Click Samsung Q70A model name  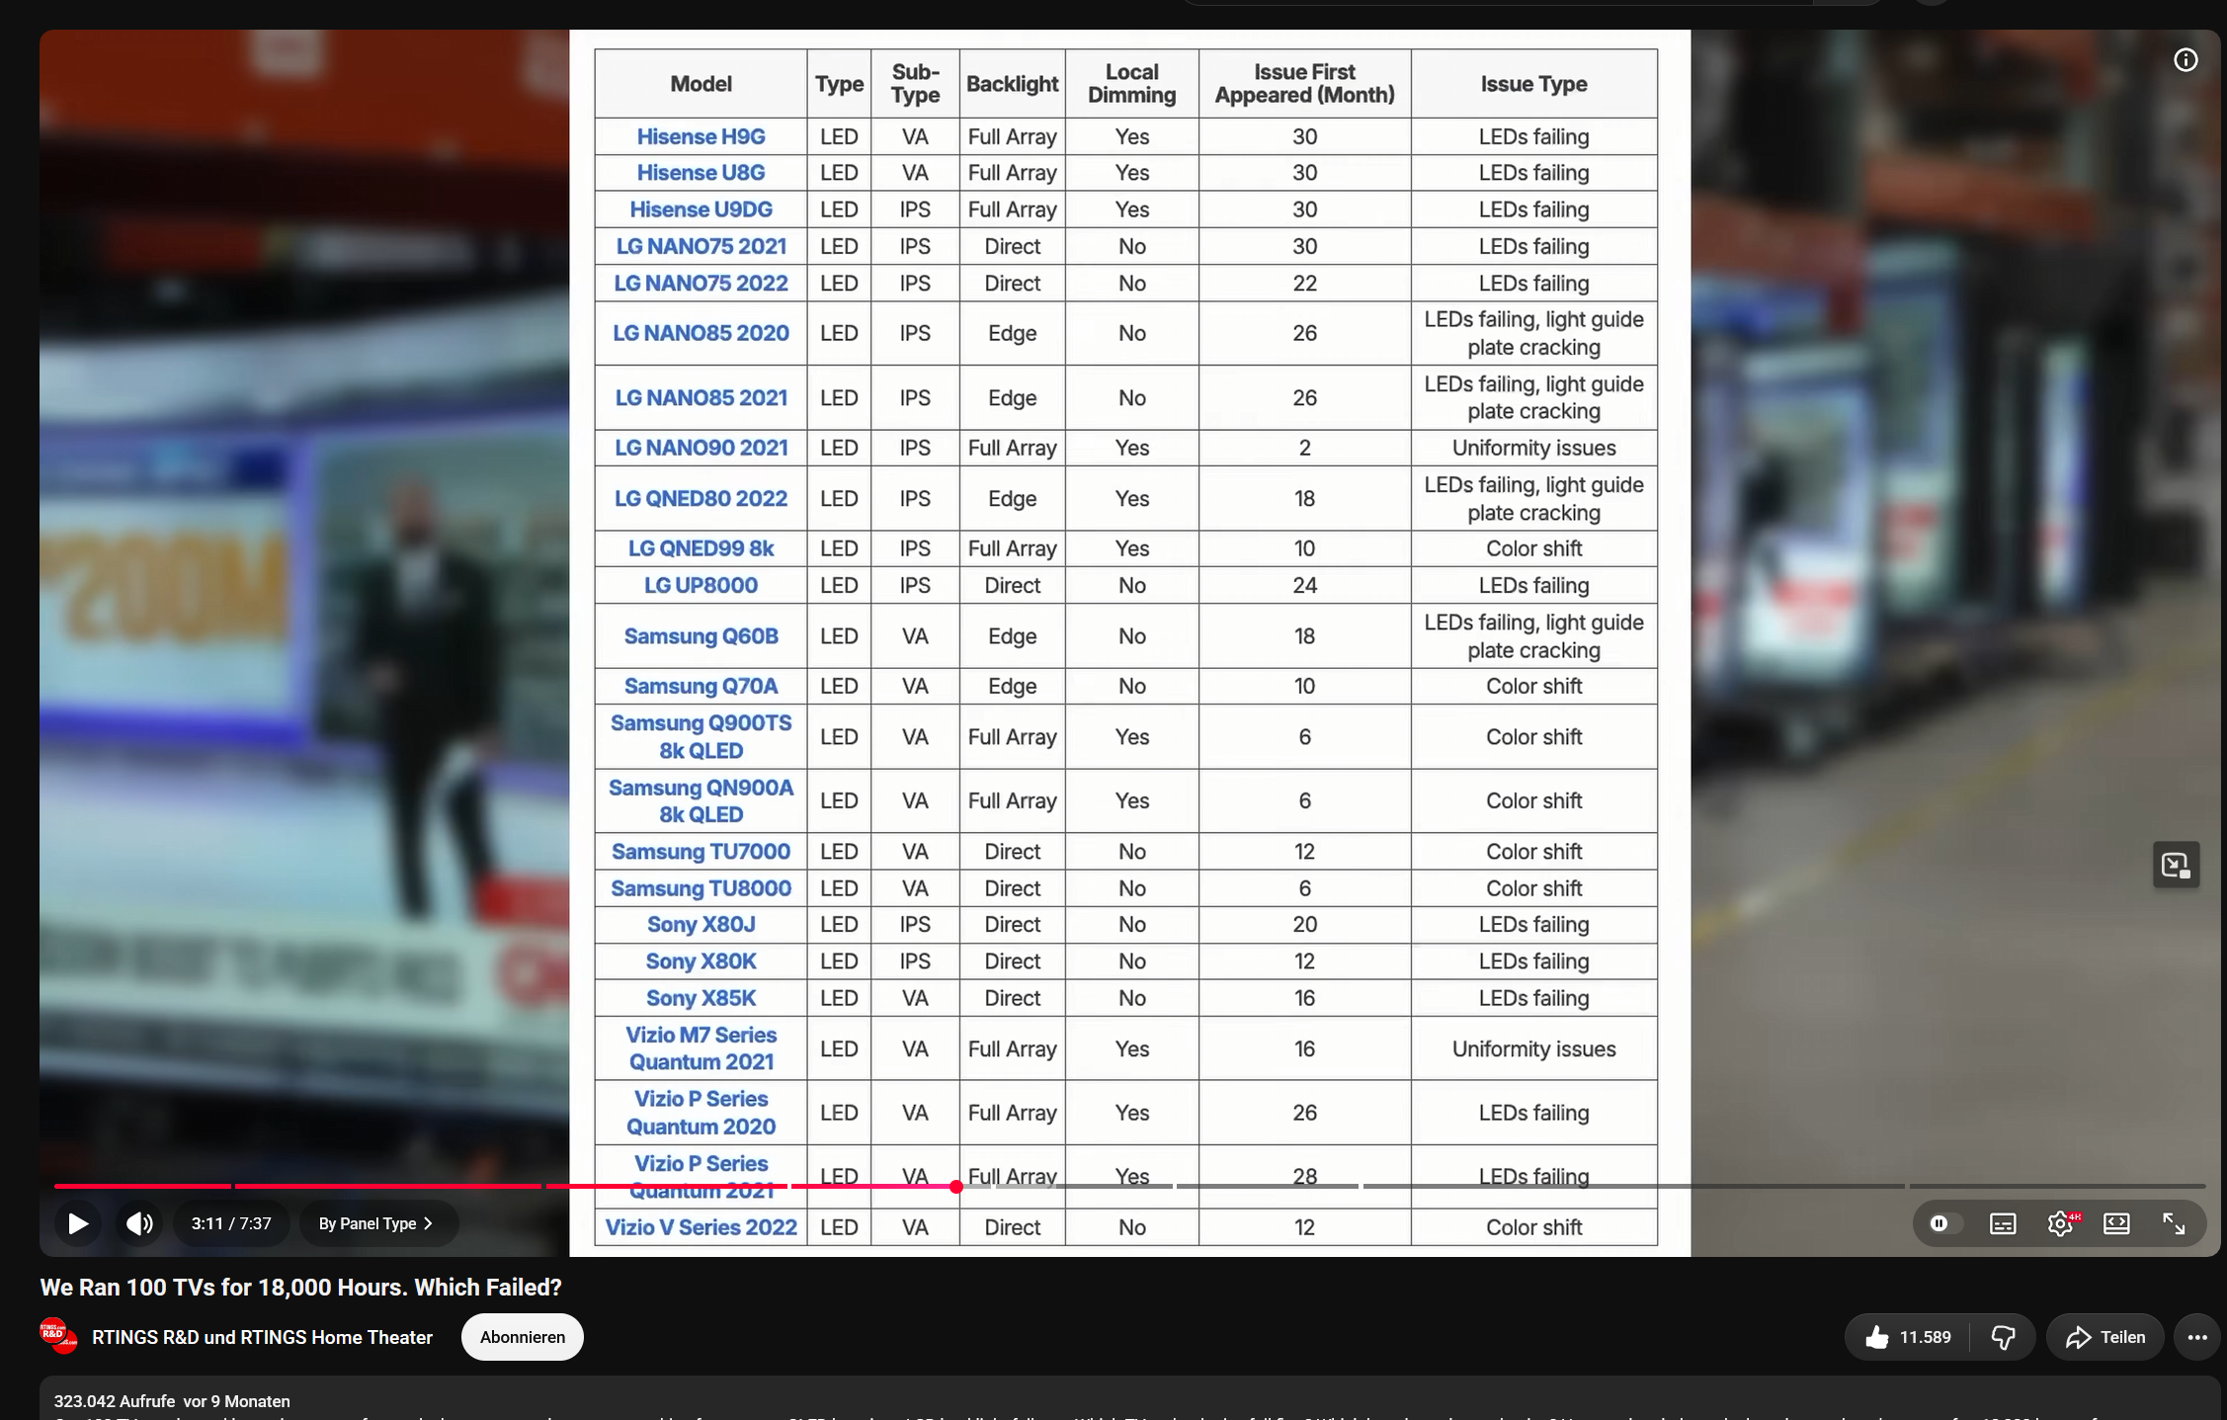pos(701,686)
